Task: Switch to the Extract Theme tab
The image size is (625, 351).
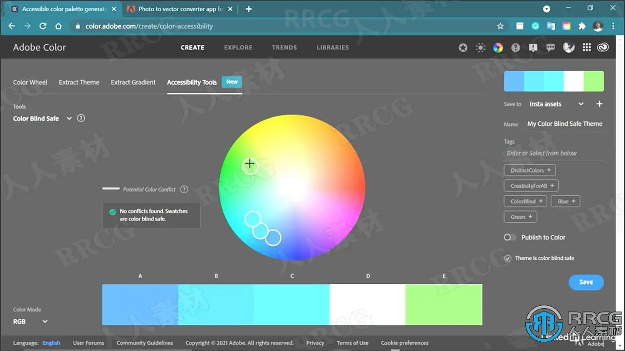Action: coord(79,82)
